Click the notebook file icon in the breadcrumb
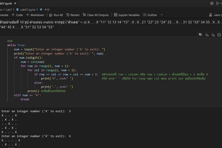Viewport: 222px width, 148px height. pyautogui.click(x=17, y=9)
